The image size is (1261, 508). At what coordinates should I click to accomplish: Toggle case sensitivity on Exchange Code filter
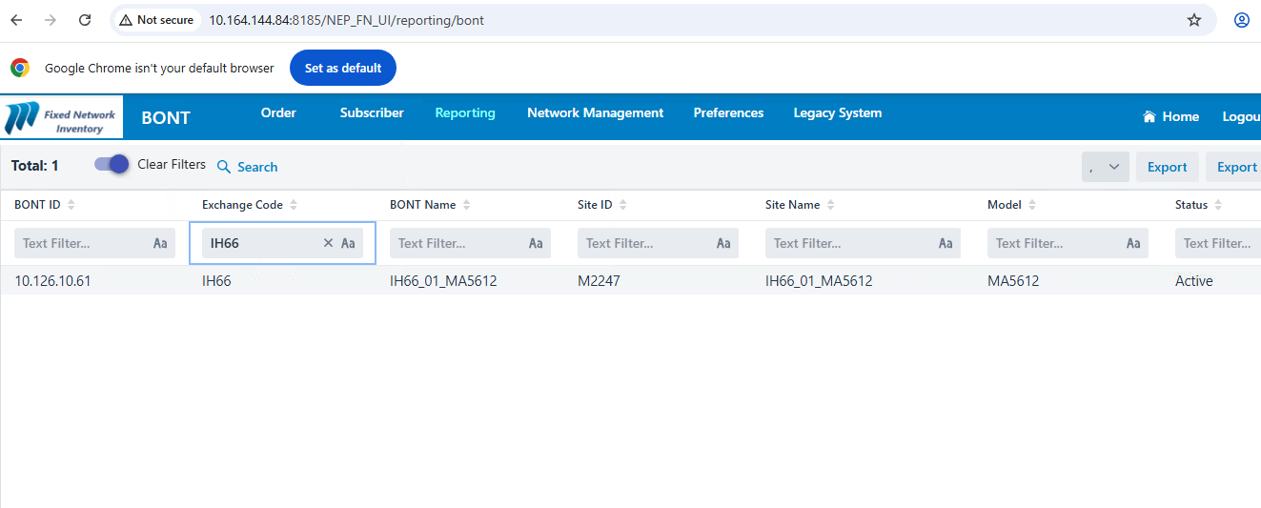pyautogui.click(x=348, y=243)
